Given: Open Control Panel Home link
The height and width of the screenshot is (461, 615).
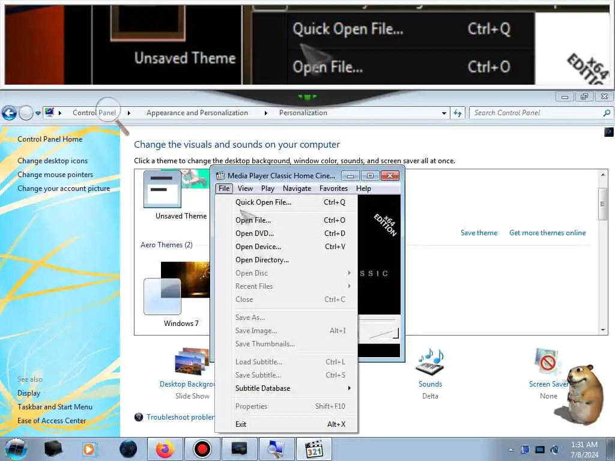Looking at the screenshot, I should 50,139.
